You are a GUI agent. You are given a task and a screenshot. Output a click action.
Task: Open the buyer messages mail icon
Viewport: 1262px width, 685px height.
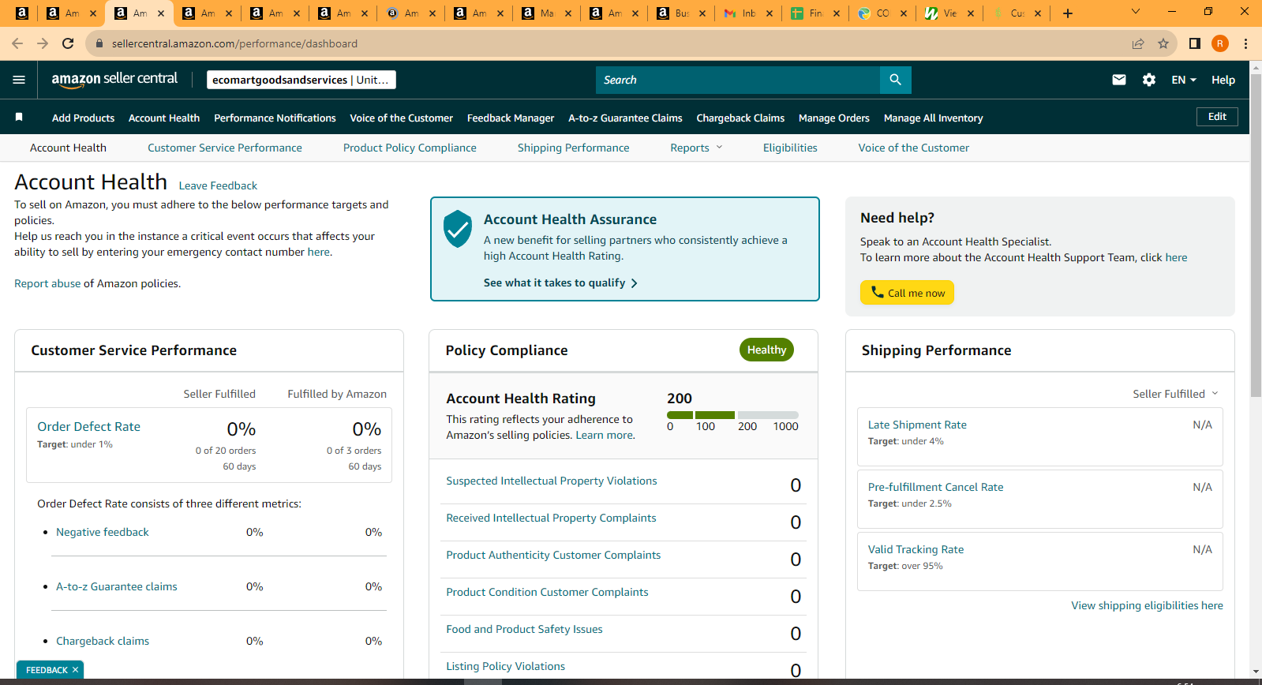[x=1119, y=80]
